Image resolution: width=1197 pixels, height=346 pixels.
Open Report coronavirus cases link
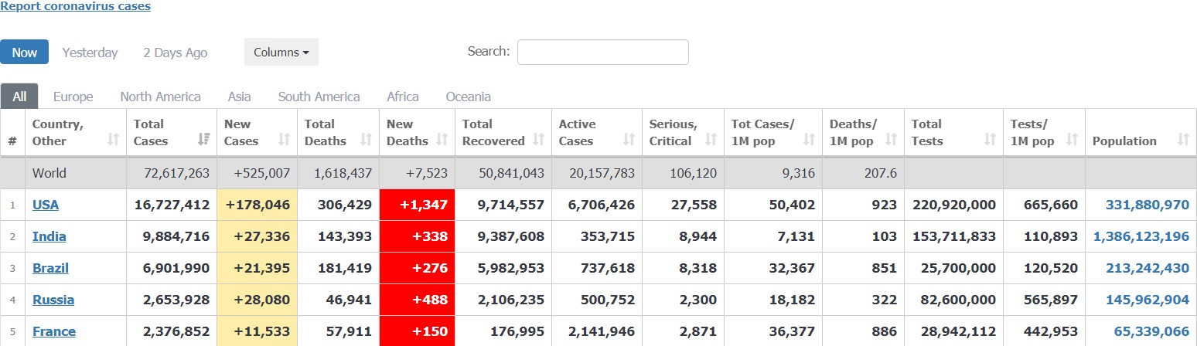pyautogui.click(x=75, y=6)
